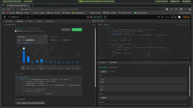Click the avatar marker above runtime bar
This screenshot has height=108, width=193.
click(x=24, y=49)
